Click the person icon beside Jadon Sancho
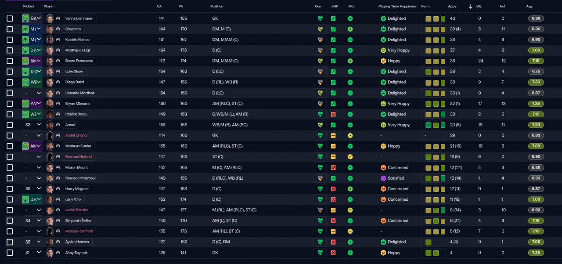 pos(58,210)
